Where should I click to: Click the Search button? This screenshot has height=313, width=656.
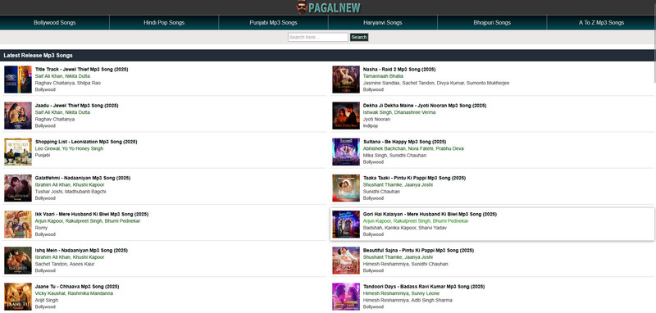point(359,37)
